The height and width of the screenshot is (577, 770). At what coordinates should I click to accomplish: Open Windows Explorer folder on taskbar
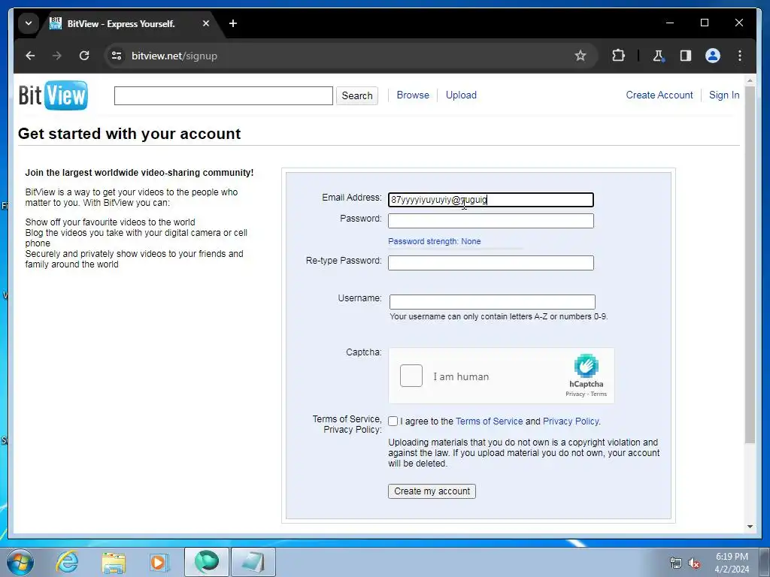pyautogui.click(x=114, y=562)
